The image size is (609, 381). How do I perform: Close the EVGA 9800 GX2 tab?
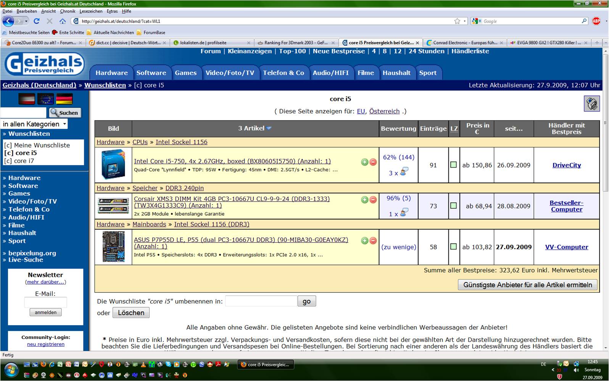point(586,43)
